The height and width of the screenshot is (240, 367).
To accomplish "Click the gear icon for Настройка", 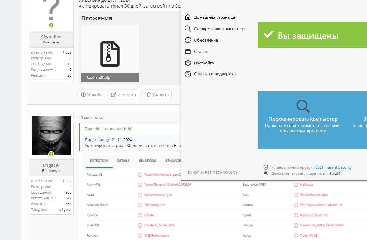I will pyautogui.click(x=188, y=63).
